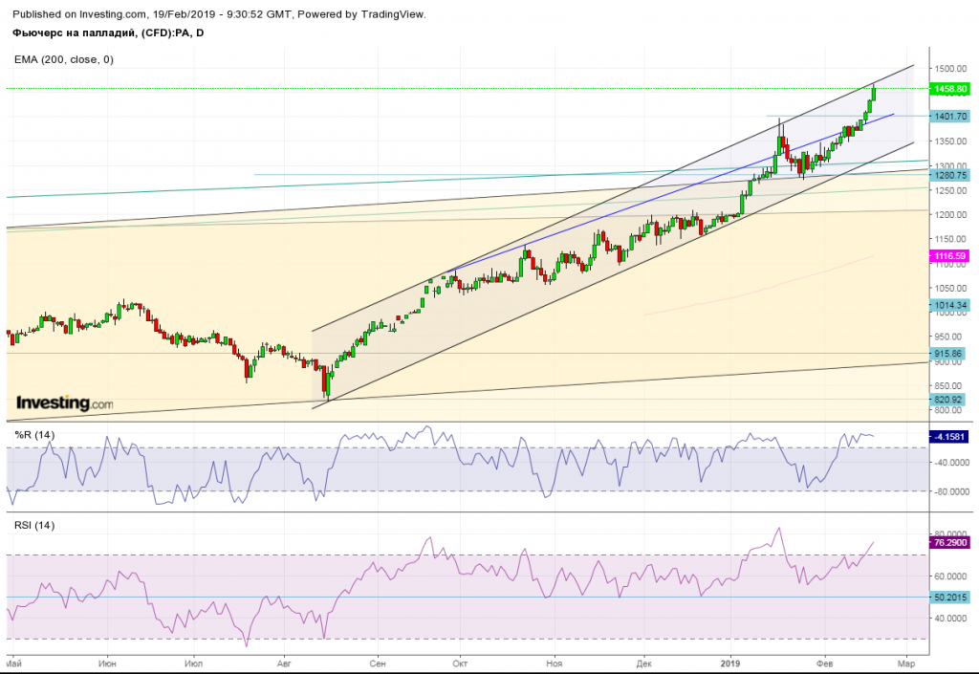Screen dimensions: 979x674
Task: Select the 2019 marker on time axis
Action: (731, 663)
